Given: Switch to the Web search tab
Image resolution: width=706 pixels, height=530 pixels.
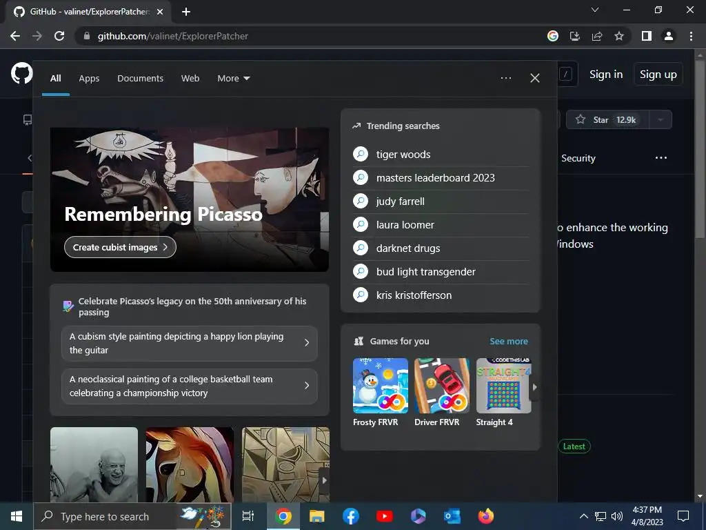Looking at the screenshot, I should [190, 79].
